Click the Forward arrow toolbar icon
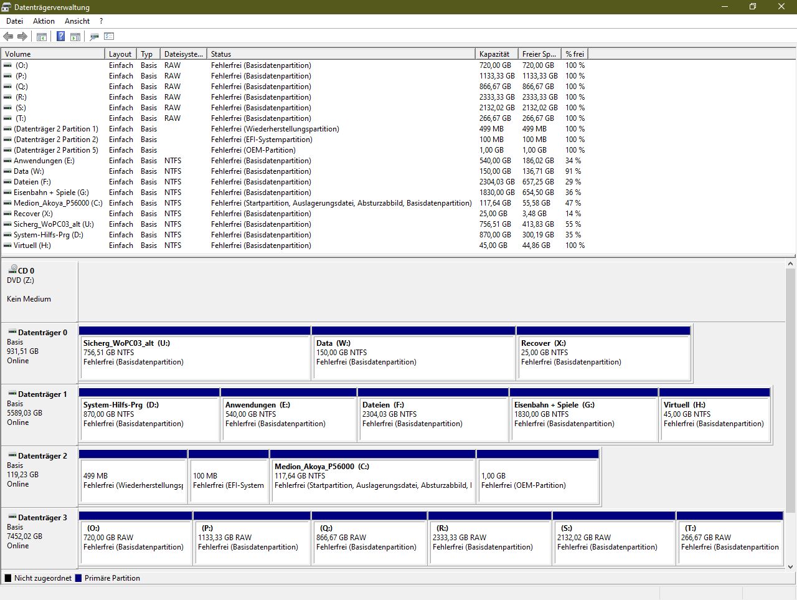Screen dimensions: 797x600 [22, 37]
